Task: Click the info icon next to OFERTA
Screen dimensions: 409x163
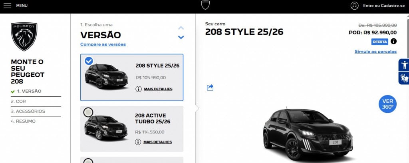Action: point(393,41)
